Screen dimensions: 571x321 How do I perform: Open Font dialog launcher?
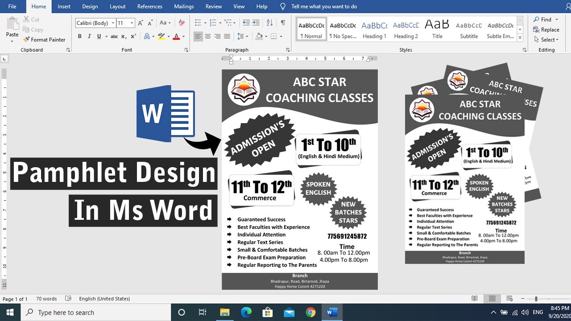[186, 50]
